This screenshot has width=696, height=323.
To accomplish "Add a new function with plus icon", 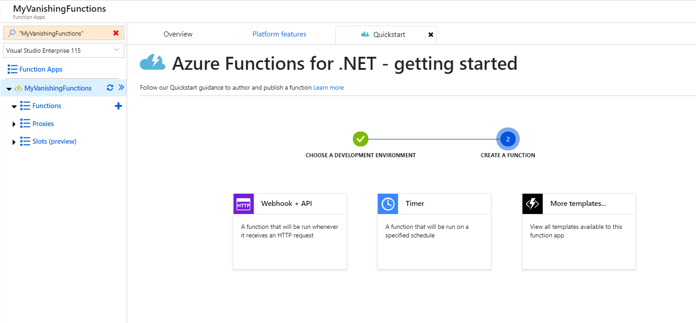I will click(119, 106).
